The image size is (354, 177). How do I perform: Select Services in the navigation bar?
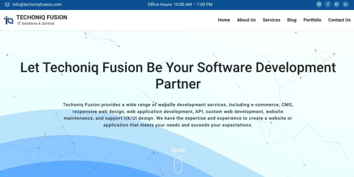(x=271, y=20)
